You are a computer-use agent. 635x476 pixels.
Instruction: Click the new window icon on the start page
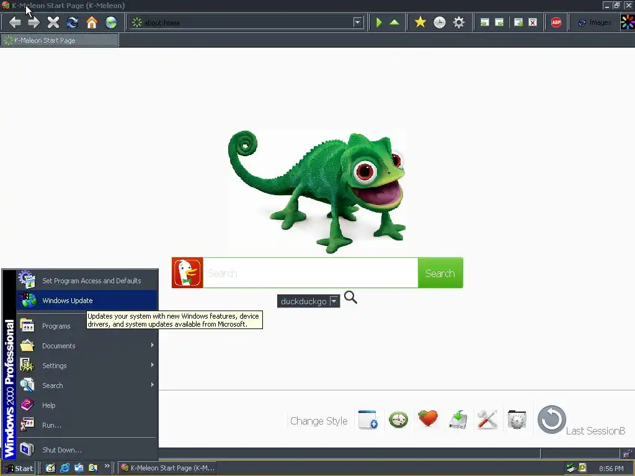(368, 420)
